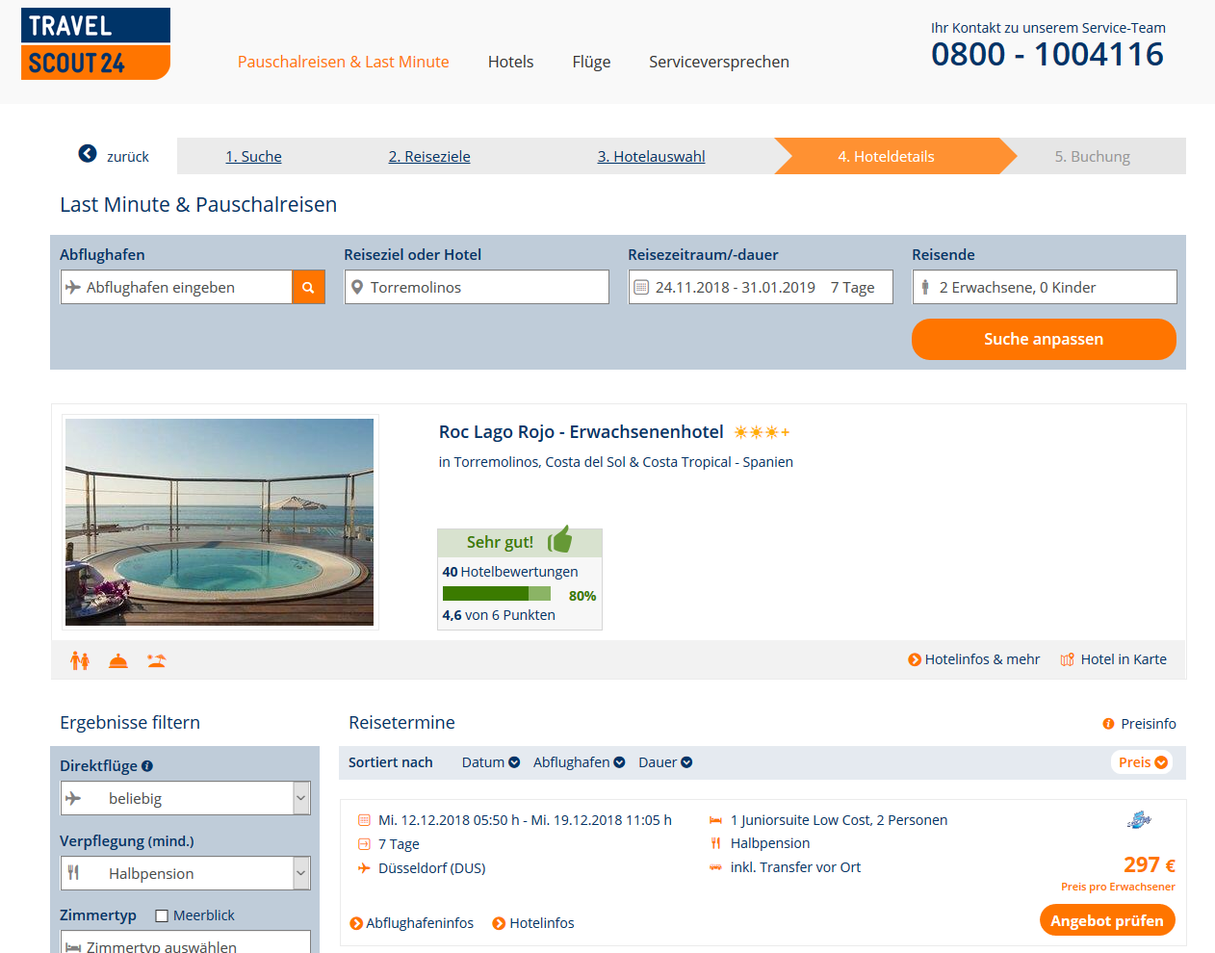Sort results by Abflughafen
The height and width of the screenshot is (953, 1215).
coord(580,762)
